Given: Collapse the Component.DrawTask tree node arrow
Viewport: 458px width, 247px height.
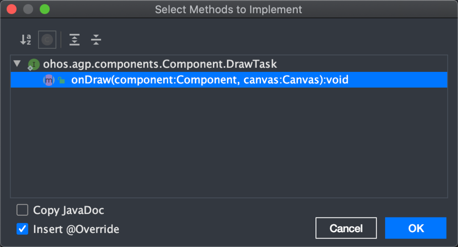Looking at the screenshot, I should [17, 63].
